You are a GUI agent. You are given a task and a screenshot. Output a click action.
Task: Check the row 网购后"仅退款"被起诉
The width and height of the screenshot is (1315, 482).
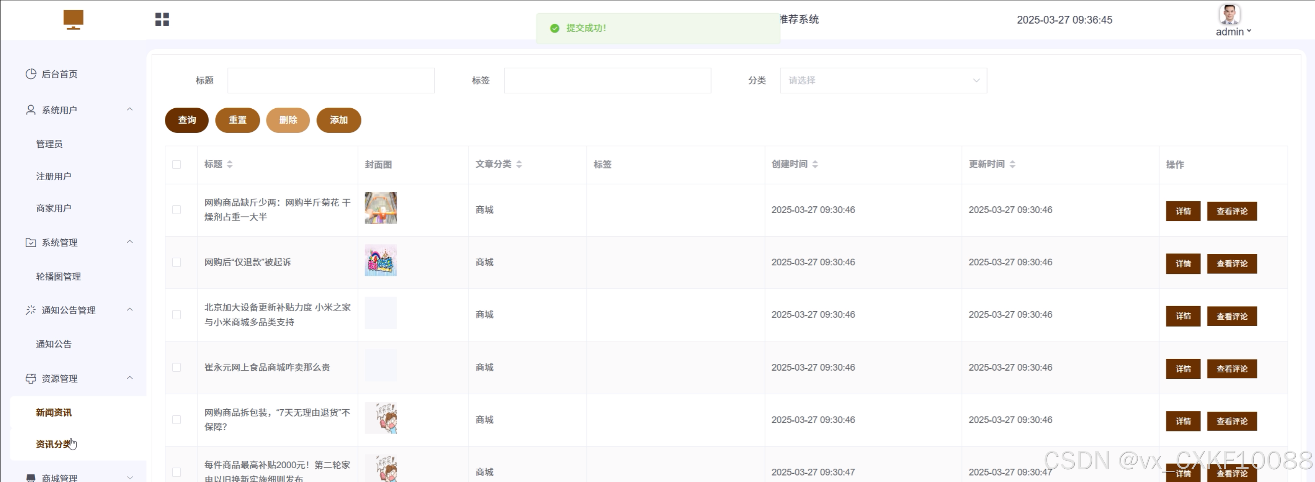[176, 262]
